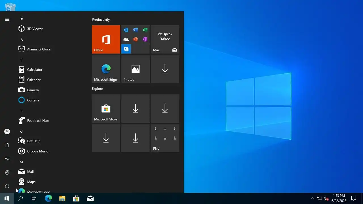Screen dimensions: 363x204
Task: Open File Explorer from the taskbar
Action: tap(62, 198)
